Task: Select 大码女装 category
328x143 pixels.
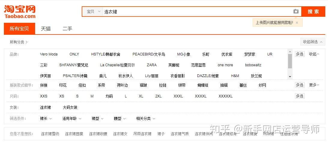Action: click(x=70, y=108)
